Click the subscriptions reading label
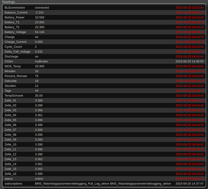 [x=13, y=184]
